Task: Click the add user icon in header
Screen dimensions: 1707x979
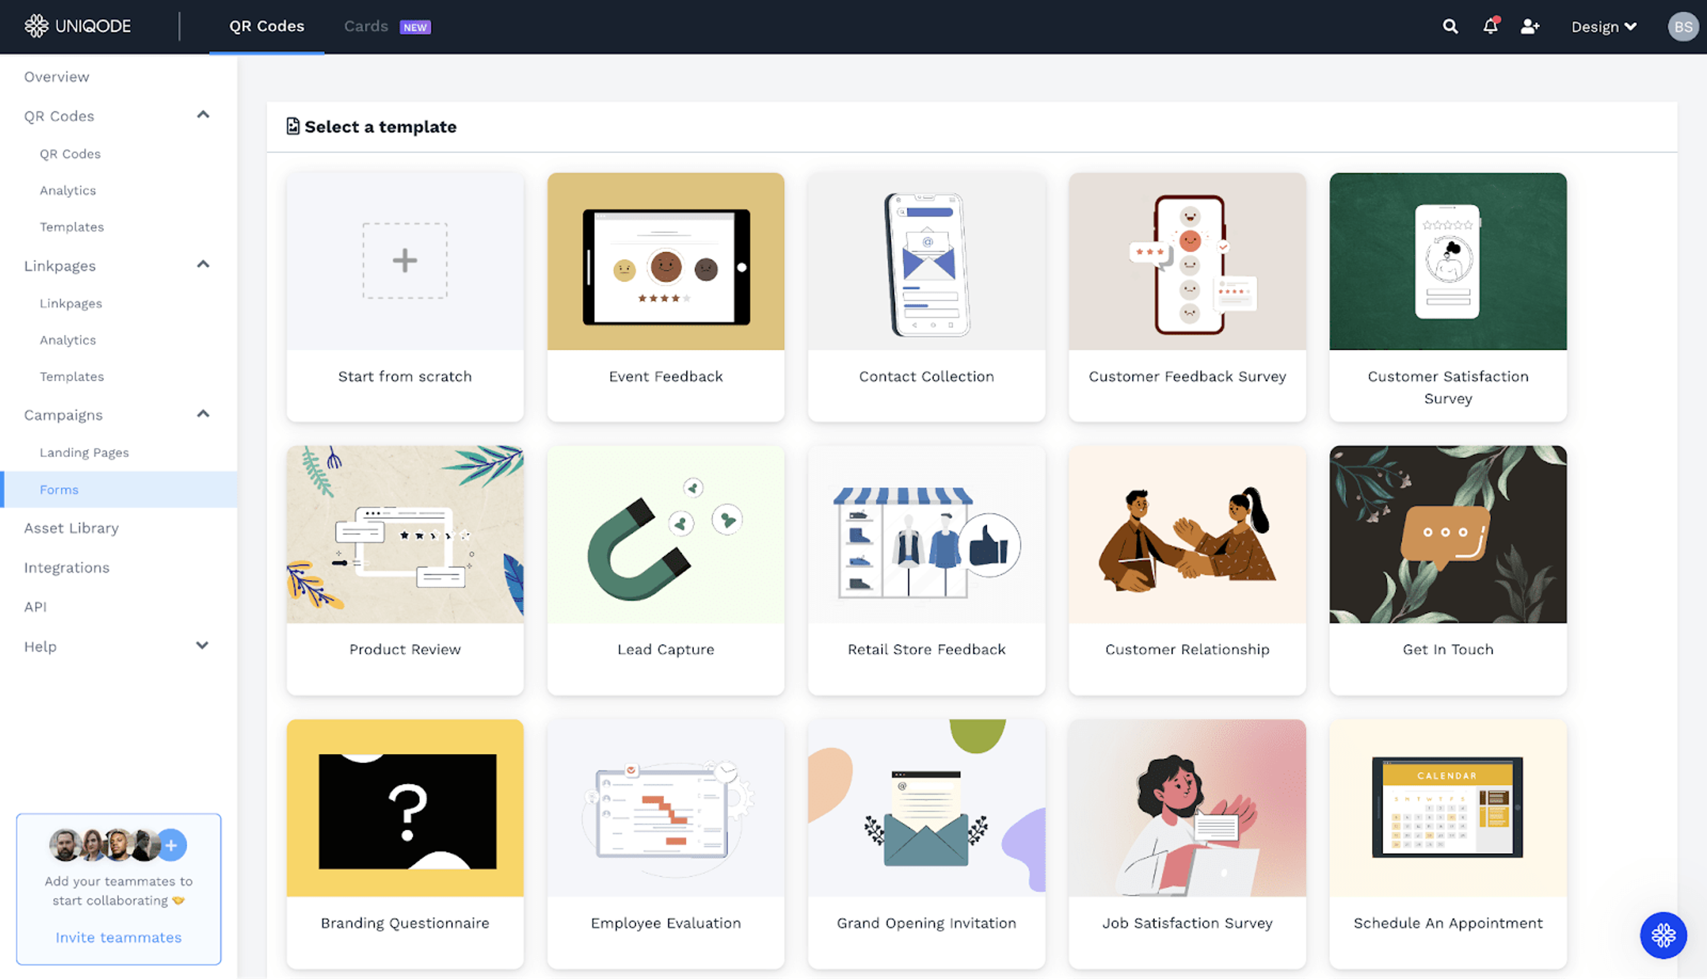Action: click(x=1530, y=26)
